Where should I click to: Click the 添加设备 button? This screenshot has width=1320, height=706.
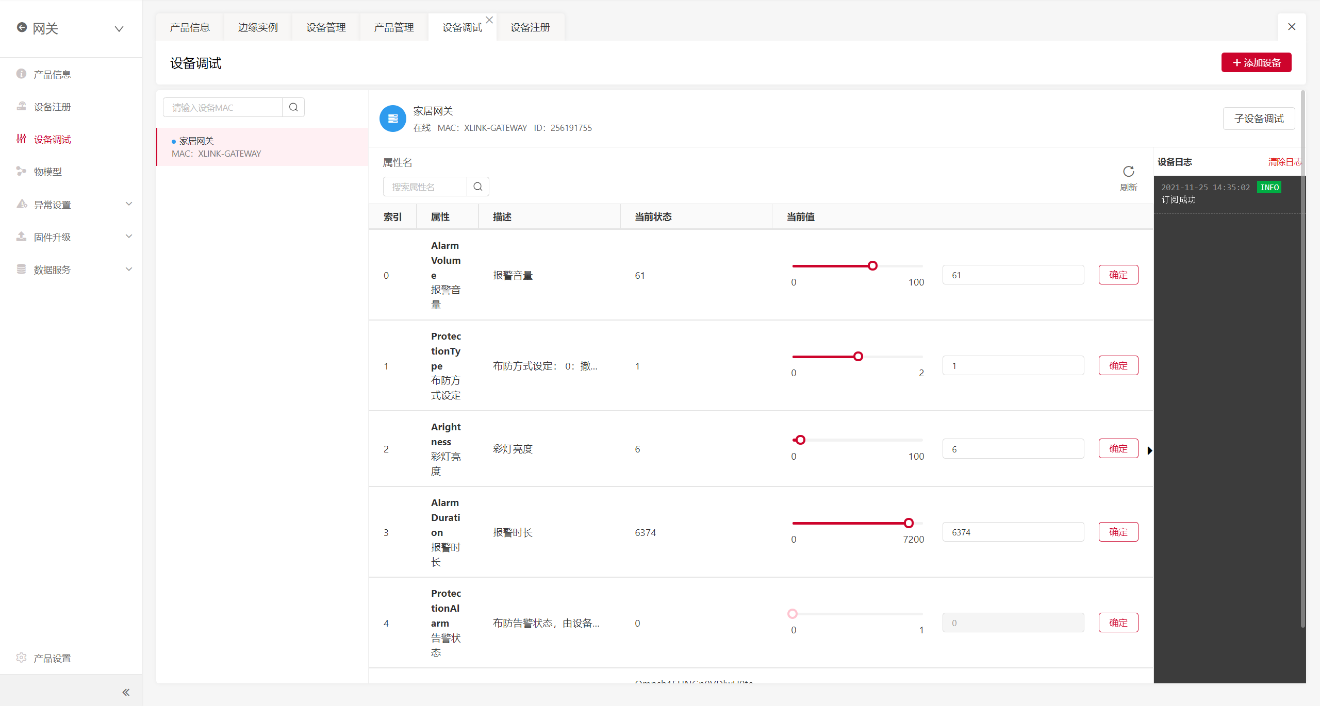[1256, 62]
